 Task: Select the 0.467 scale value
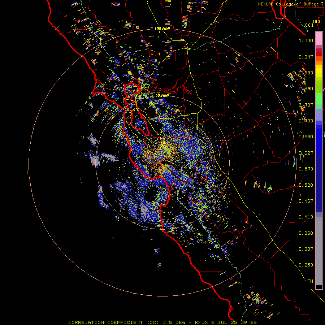(x=306, y=201)
